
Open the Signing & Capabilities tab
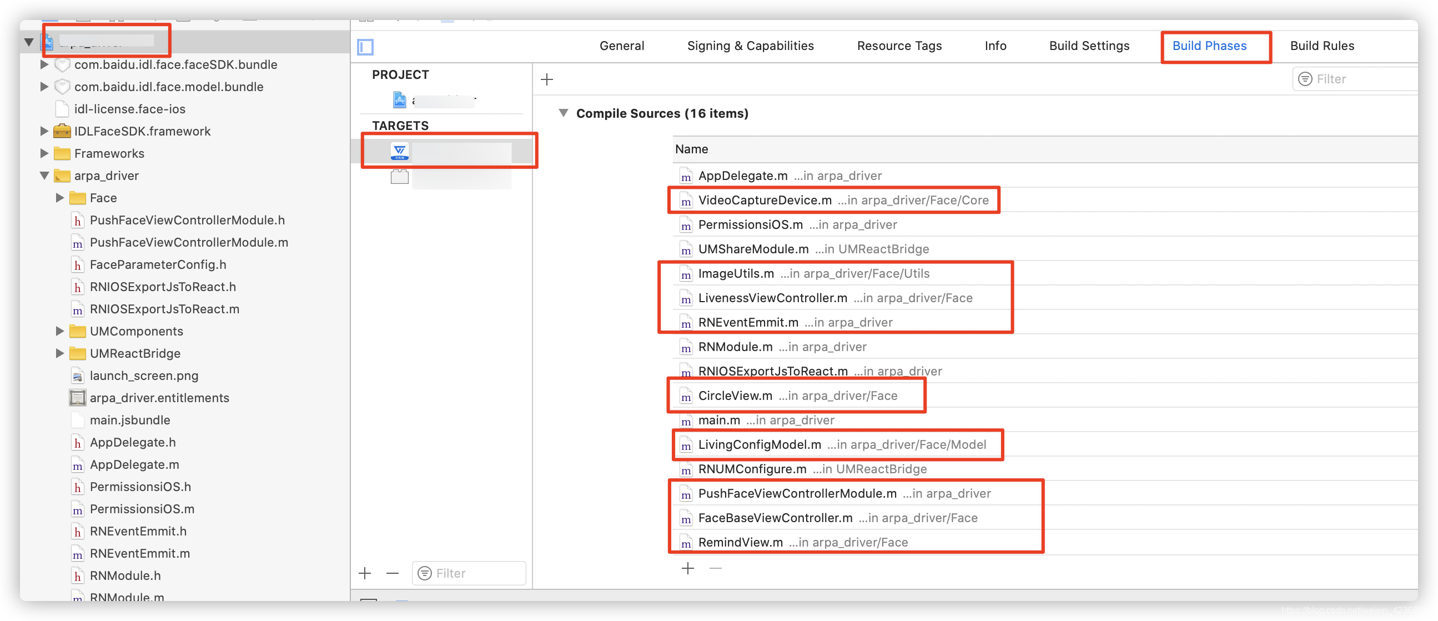[750, 46]
